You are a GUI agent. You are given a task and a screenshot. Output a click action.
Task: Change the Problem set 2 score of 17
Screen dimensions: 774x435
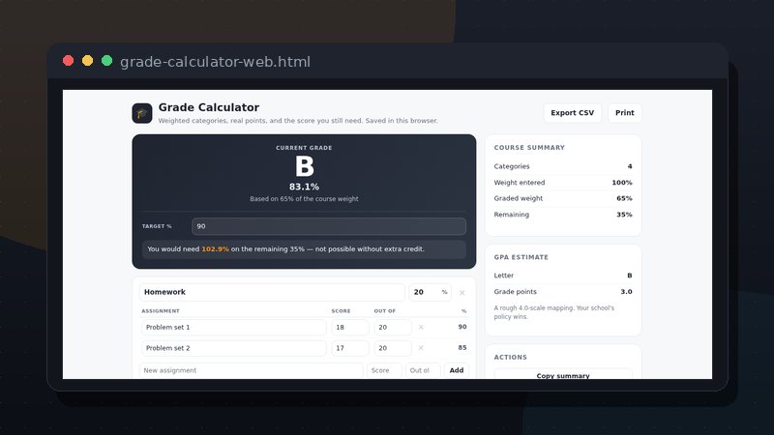349,348
